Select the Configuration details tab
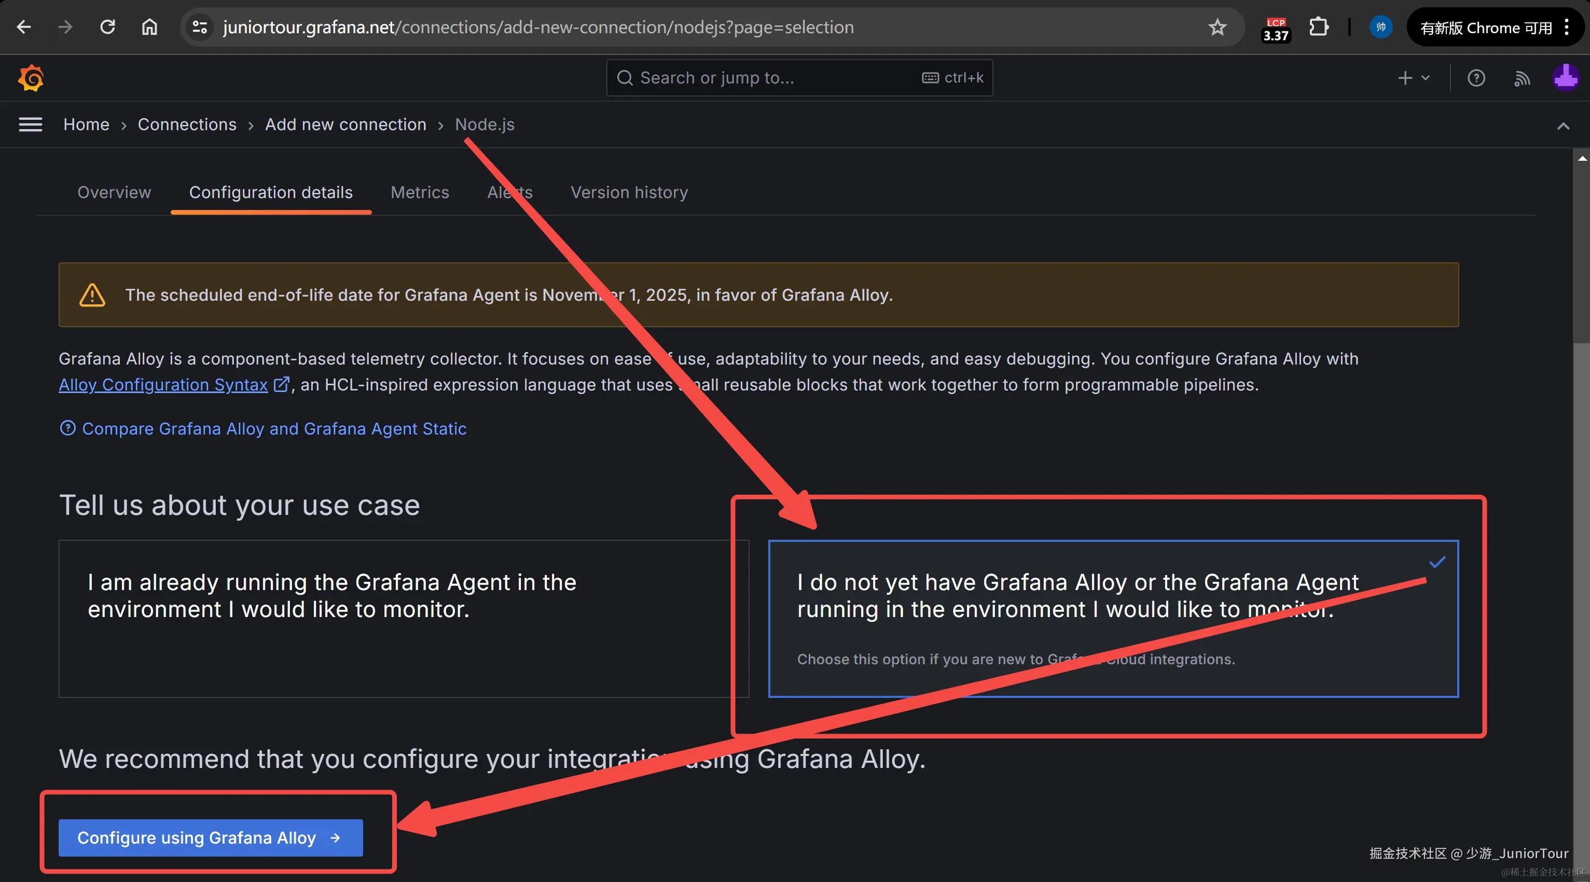1590x882 pixels. [x=271, y=192]
